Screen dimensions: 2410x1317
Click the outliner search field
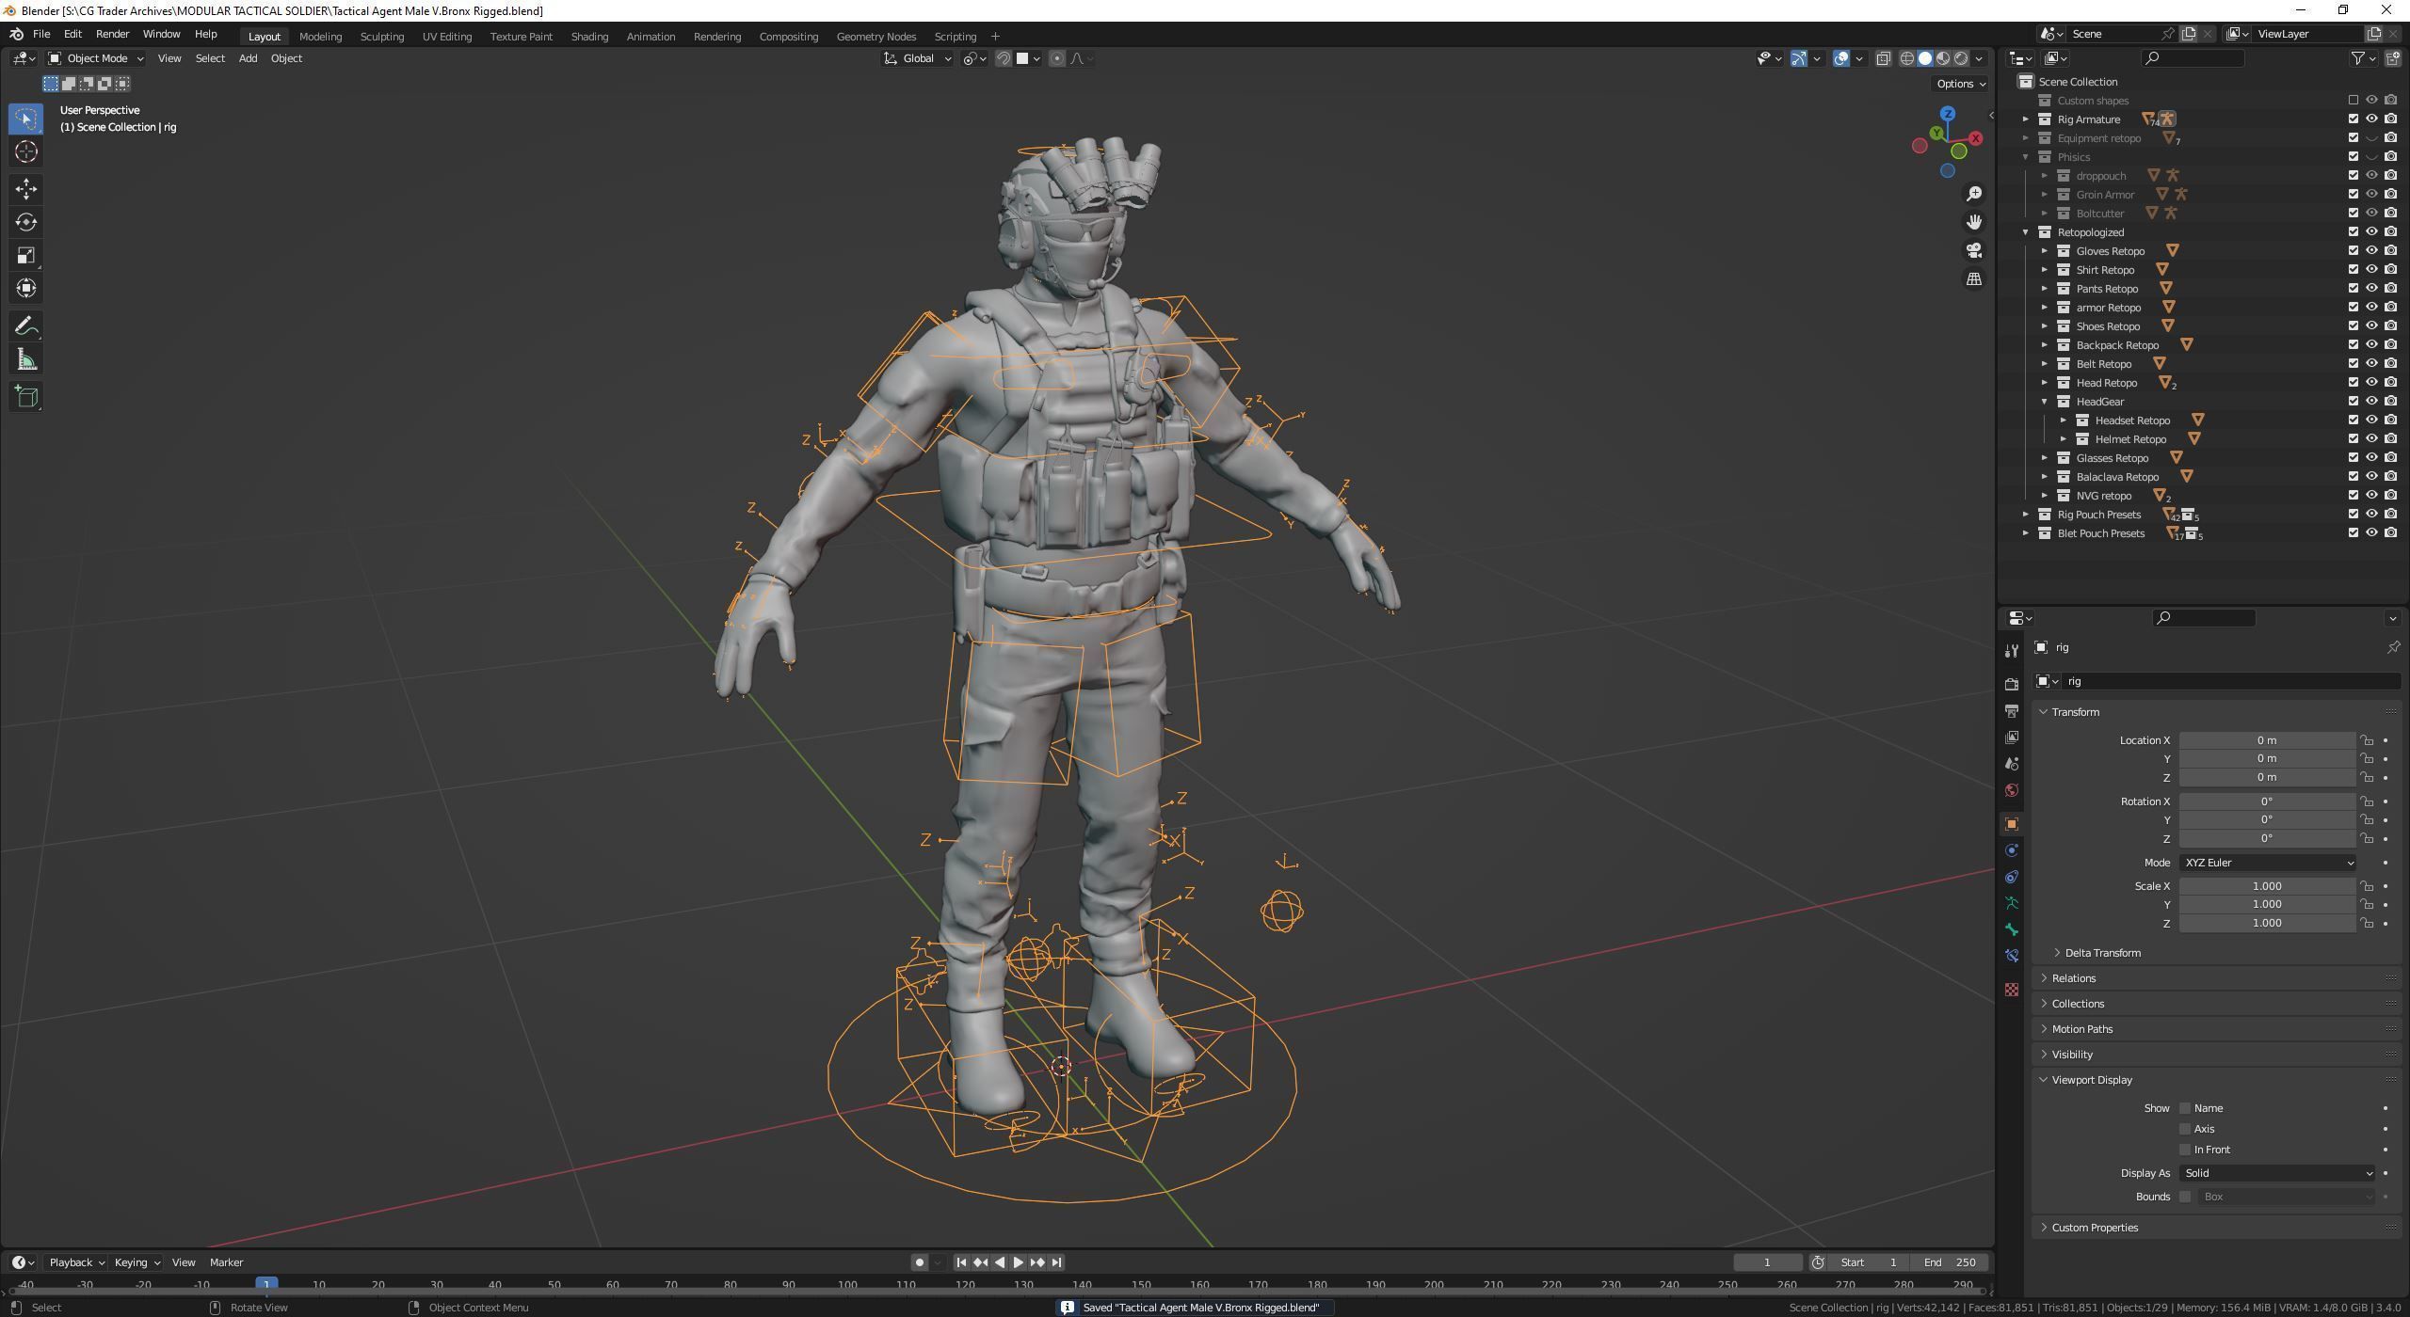(x=2192, y=58)
